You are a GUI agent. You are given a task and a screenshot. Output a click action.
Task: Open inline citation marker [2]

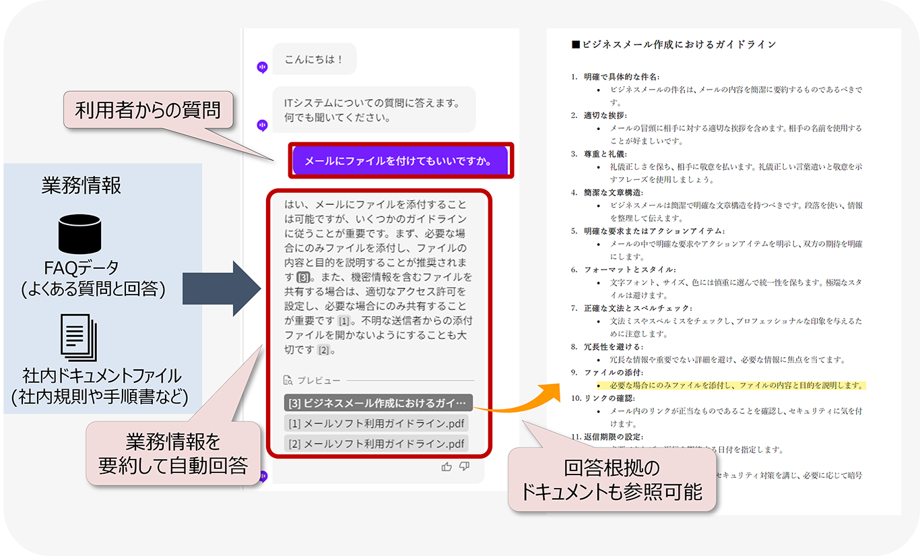(324, 350)
